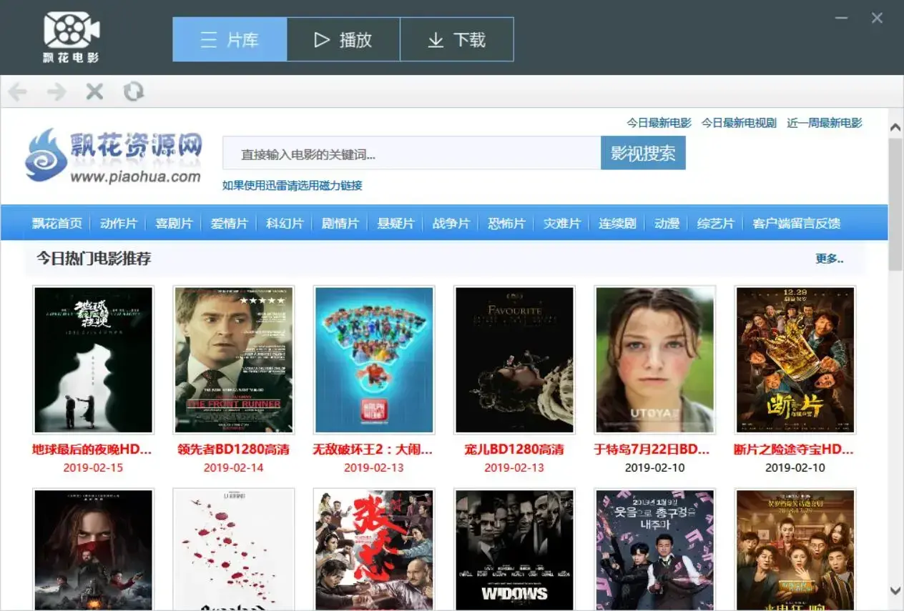Open the Korean 2019 poster thumbnail
Image resolution: width=904 pixels, height=611 pixels.
654,550
